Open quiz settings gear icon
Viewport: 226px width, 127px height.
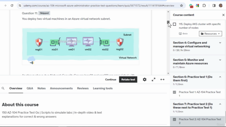(144, 79)
